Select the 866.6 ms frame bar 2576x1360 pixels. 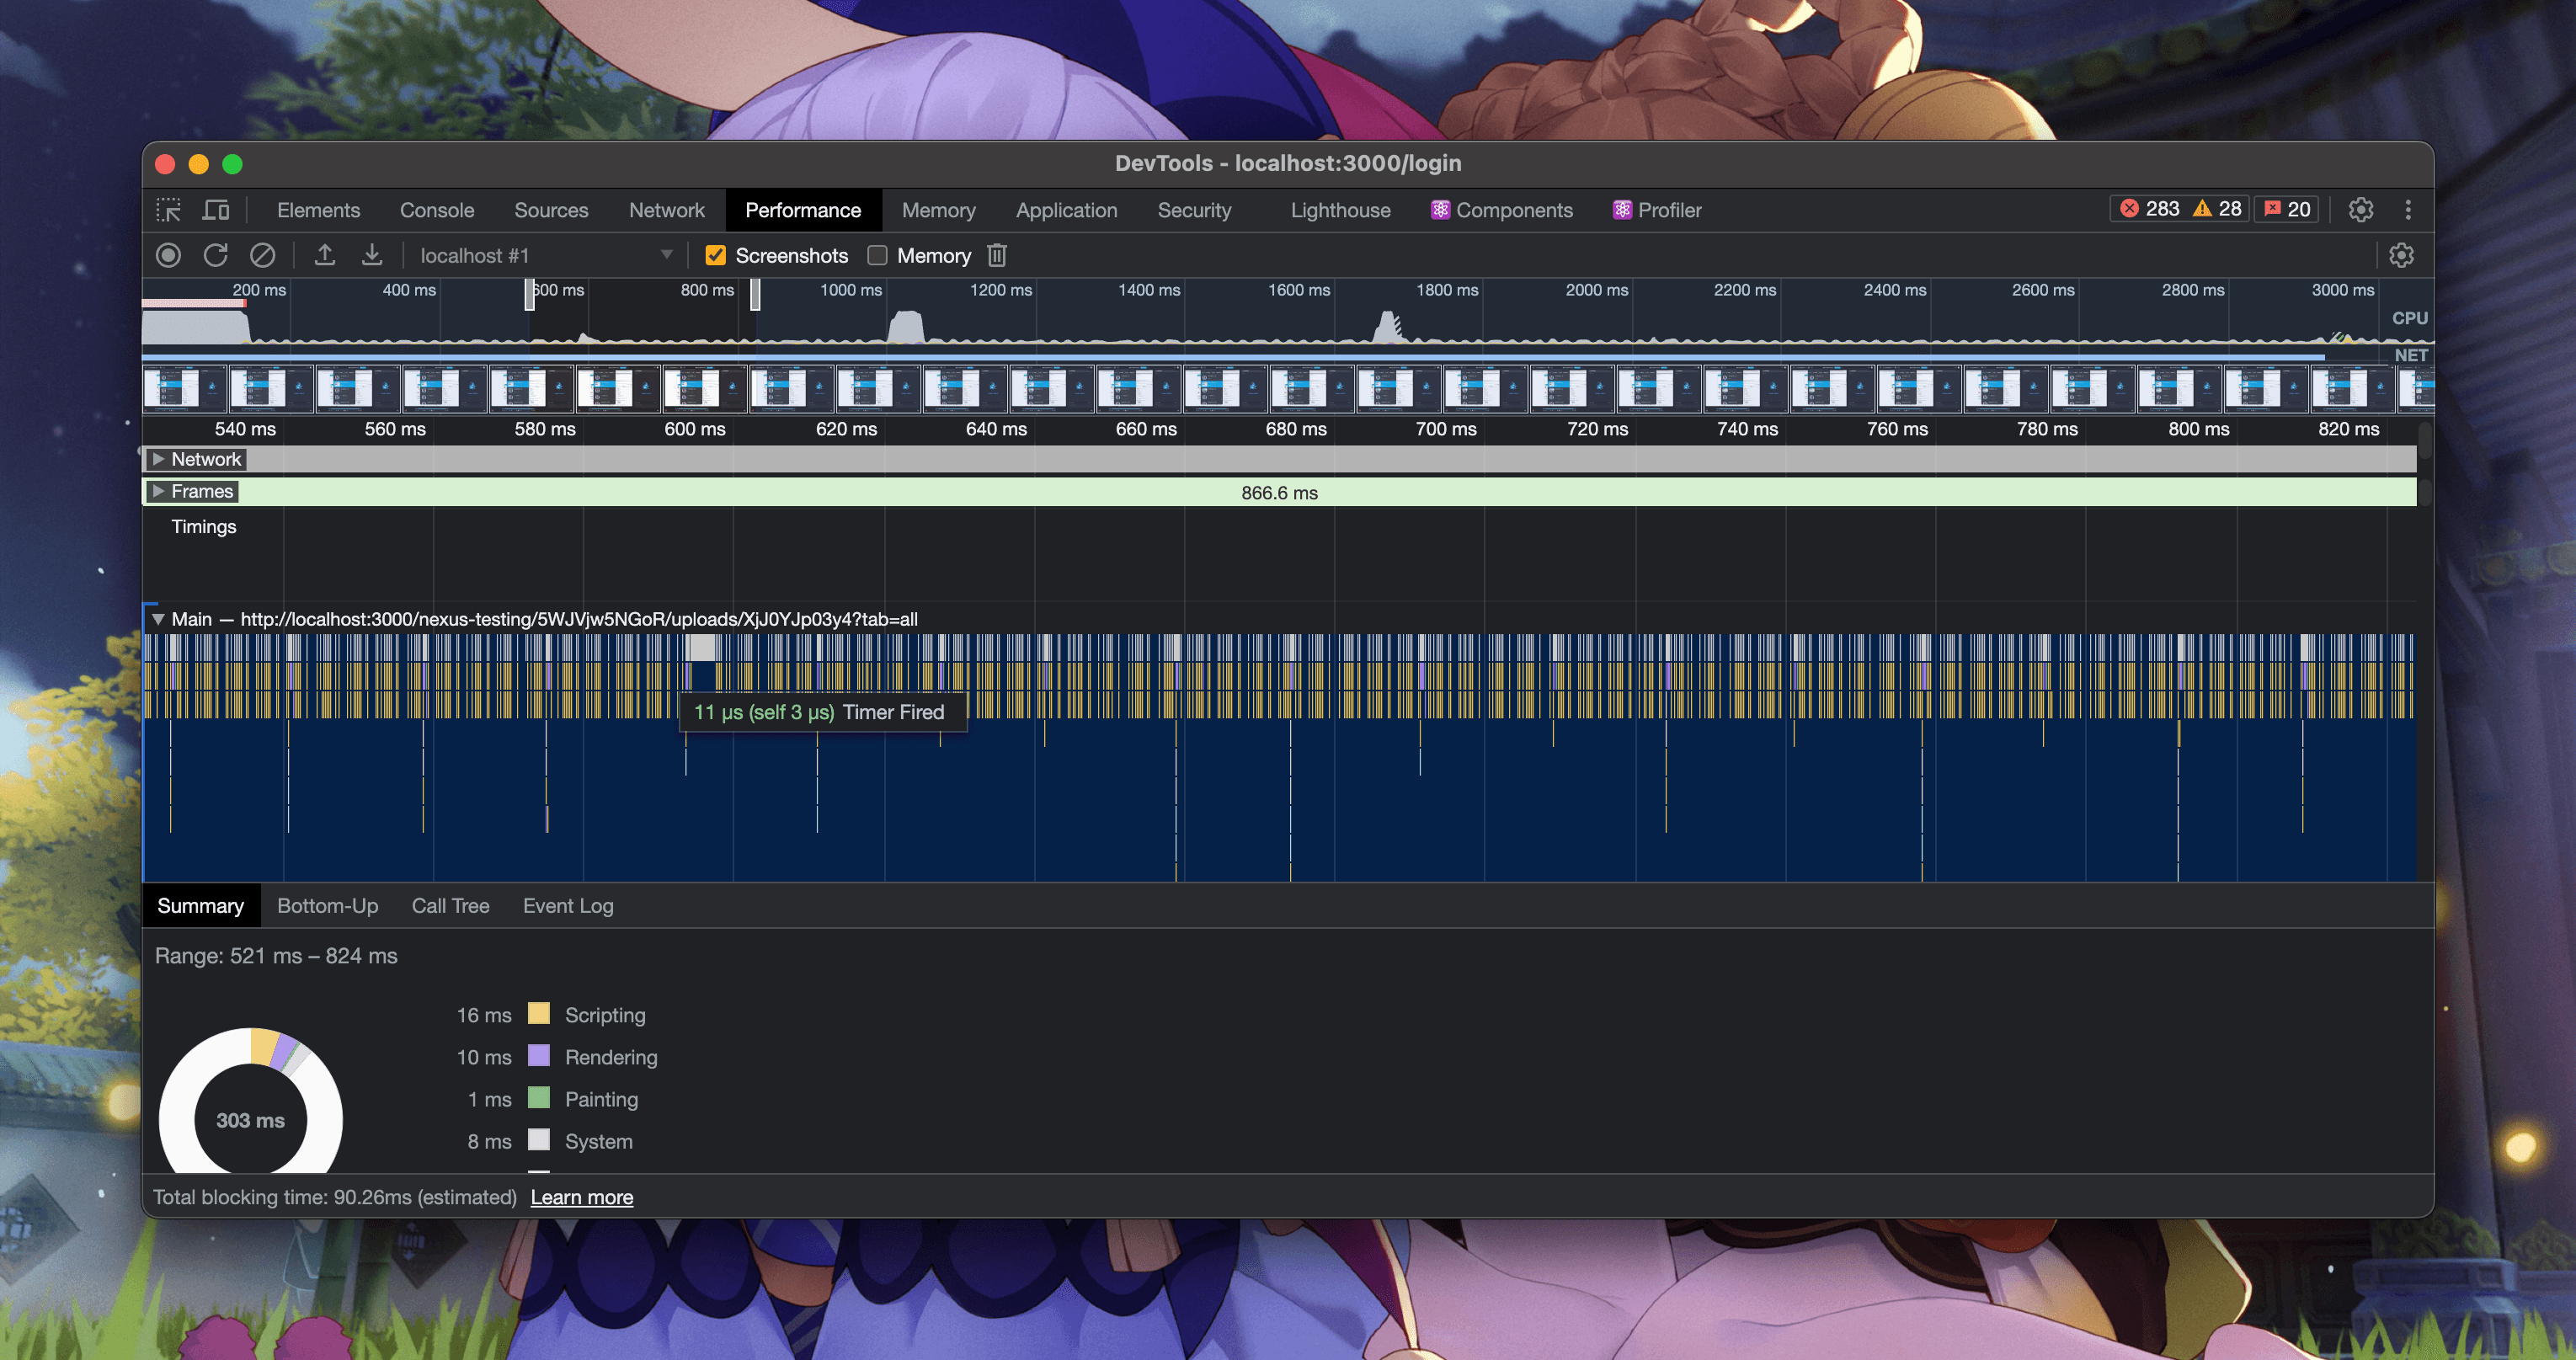tap(1279, 492)
